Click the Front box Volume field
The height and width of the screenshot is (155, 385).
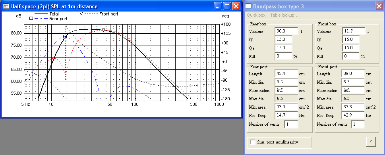[354, 31]
